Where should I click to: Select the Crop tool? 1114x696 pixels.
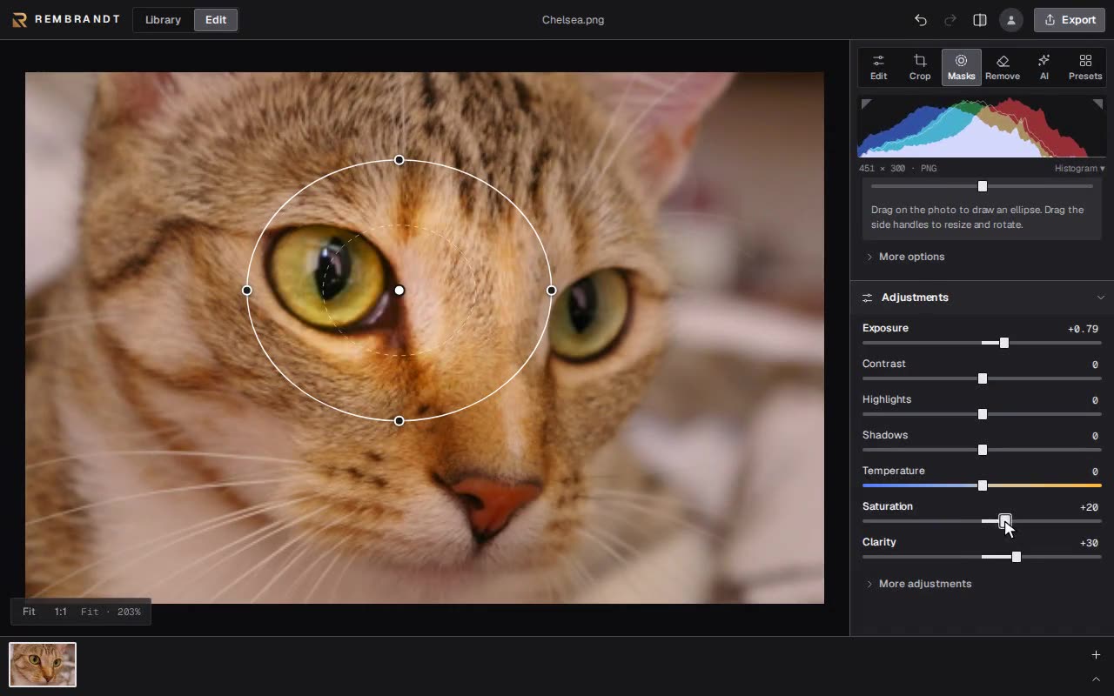click(920, 67)
